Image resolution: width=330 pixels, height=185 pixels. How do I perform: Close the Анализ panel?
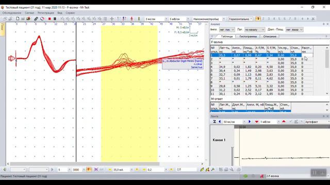tap(327, 24)
